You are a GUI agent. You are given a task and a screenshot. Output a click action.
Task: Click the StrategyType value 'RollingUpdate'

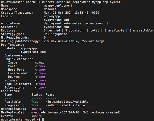(x=55, y=34)
